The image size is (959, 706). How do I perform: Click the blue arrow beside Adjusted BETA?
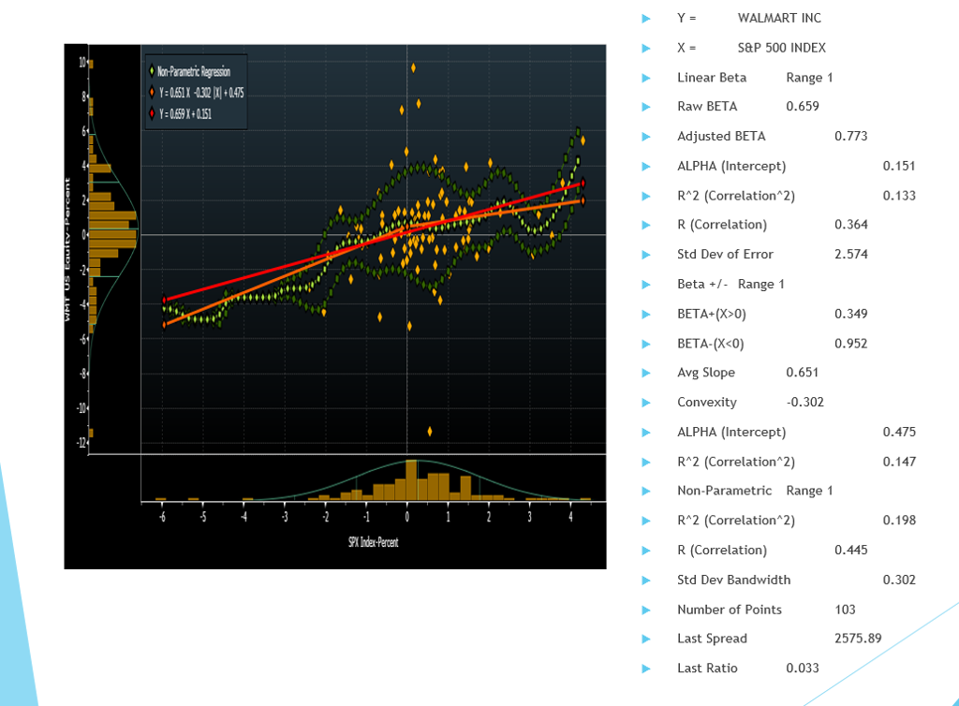point(646,136)
